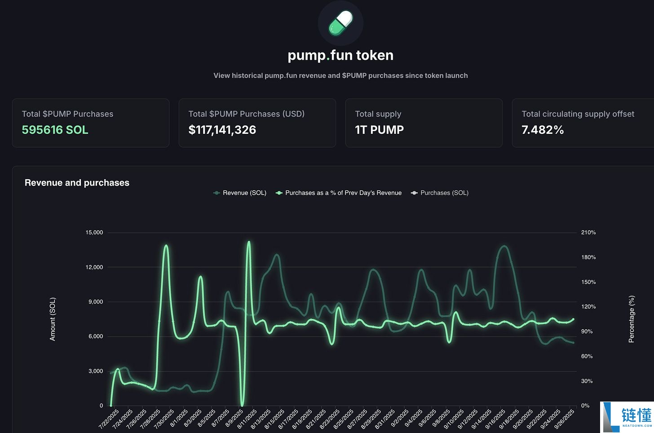This screenshot has width=654, height=433.
Task: Click the 7/26/2025 date label on the x-axis
Action: pos(136,419)
